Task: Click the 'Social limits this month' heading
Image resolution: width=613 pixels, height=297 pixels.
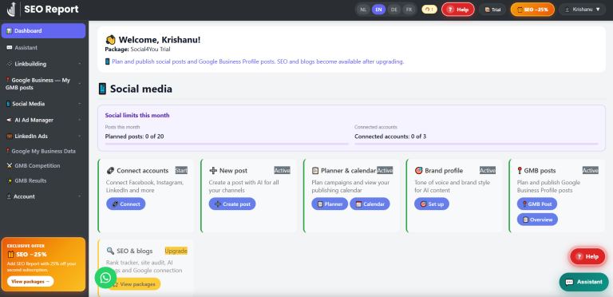Action: (137, 116)
